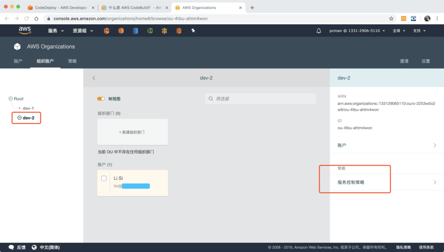444x252 pixels.
Task: Expand the 服务控制策略 row
Action: pos(387,182)
